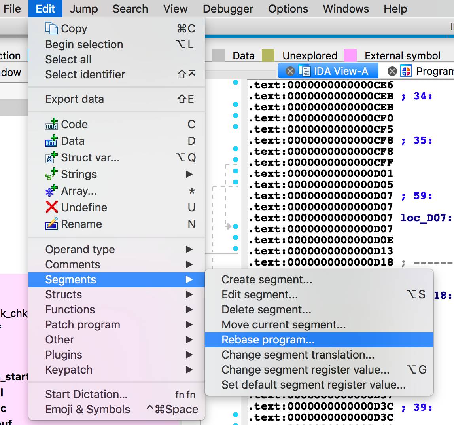Image resolution: width=454 pixels, height=425 pixels.
Task: Click the Unexplored olive color swatch
Action: (x=268, y=56)
